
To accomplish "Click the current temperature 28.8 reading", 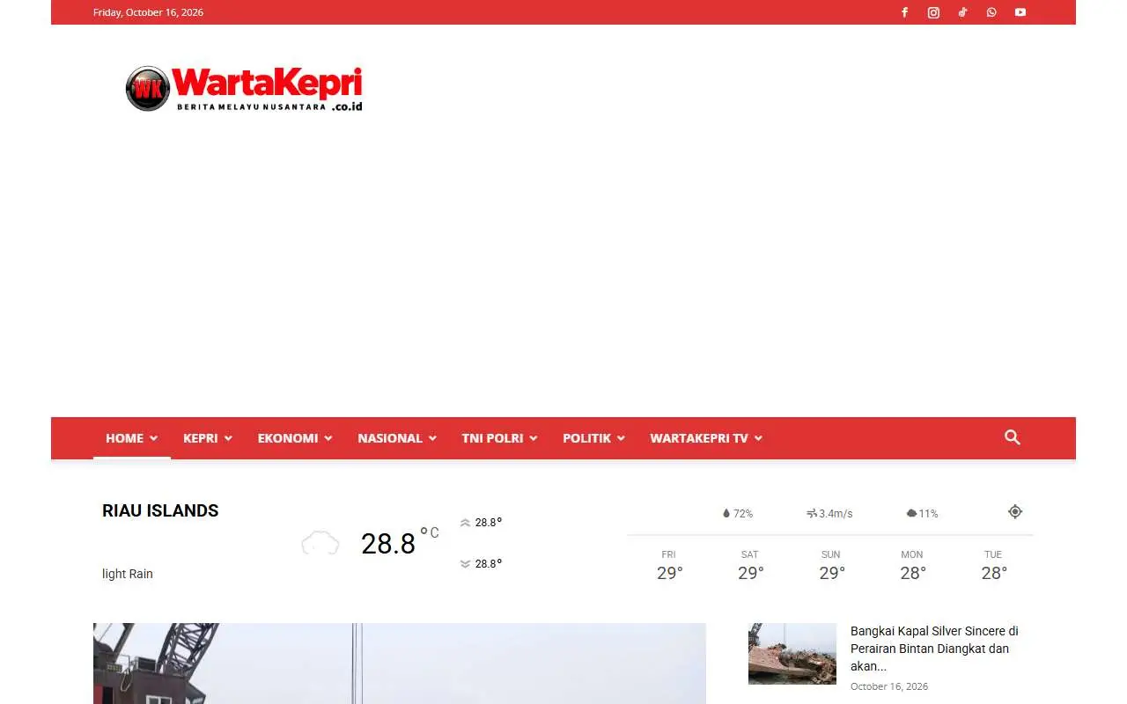I will 388,544.
